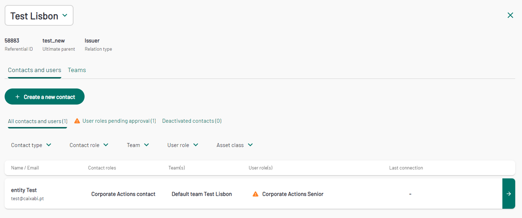Viewport: 522px width, 218px height.
Task: Switch to the Teams tab
Action: [x=77, y=70]
